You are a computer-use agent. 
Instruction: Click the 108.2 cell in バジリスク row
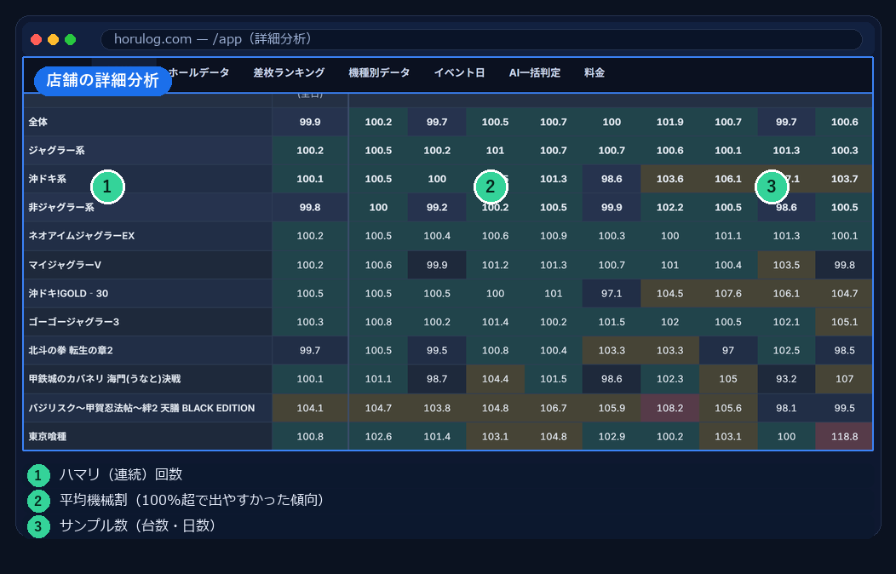point(669,409)
